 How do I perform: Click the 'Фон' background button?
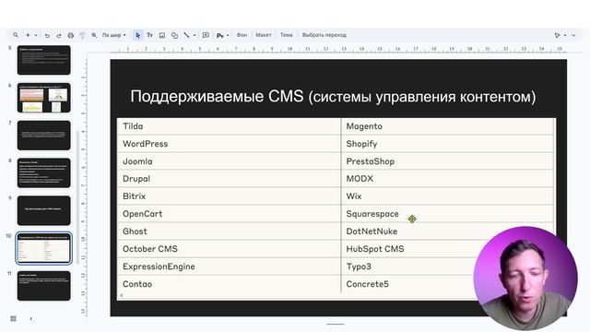click(242, 35)
